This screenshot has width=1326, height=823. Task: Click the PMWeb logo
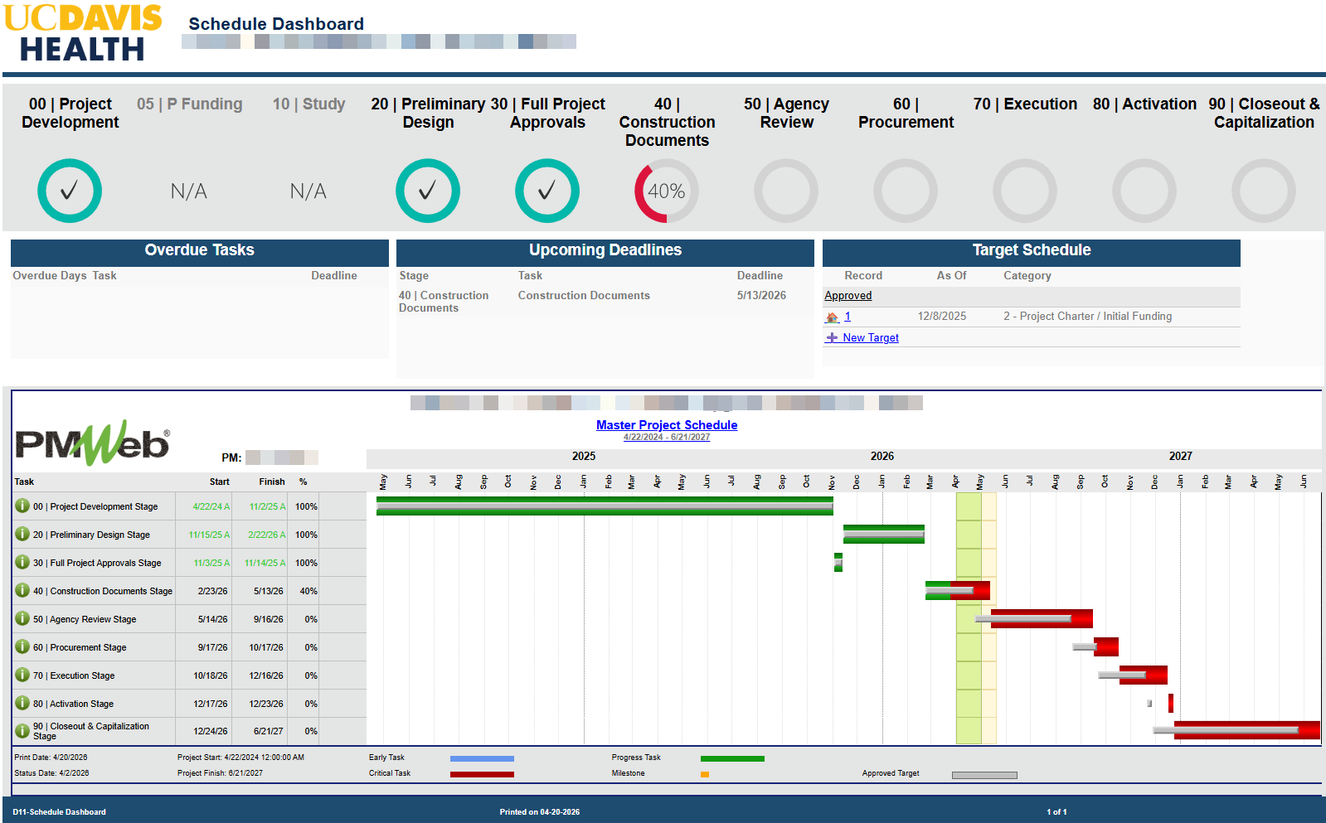[x=93, y=443]
